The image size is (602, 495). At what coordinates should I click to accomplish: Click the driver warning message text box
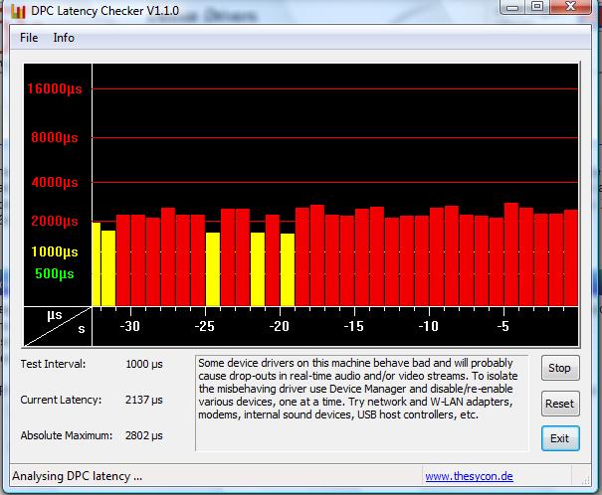pos(362,404)
